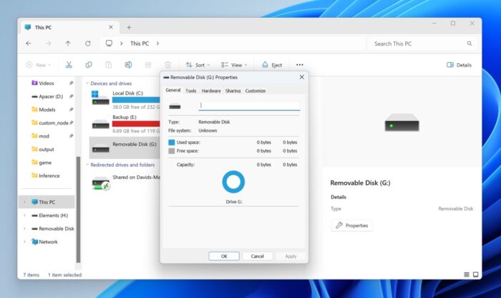This screenshot has height=298, width=501.
Task: Switch to details list view icon
Action: (x=467, y=274)
